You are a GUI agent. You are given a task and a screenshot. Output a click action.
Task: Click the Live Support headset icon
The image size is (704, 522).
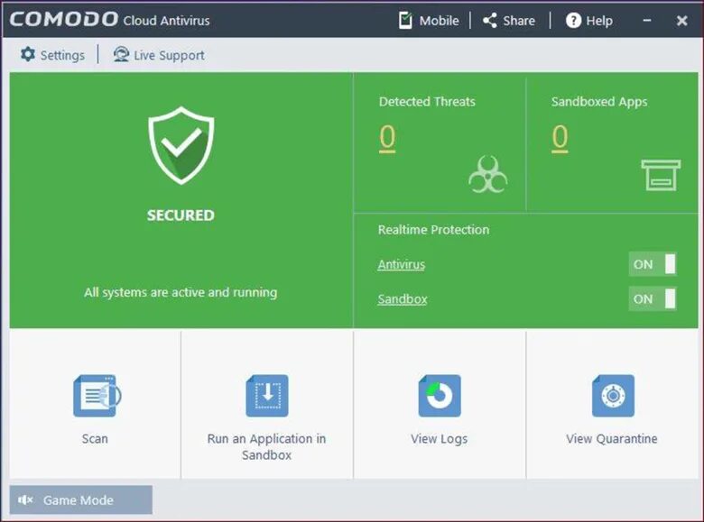(121, 54)
